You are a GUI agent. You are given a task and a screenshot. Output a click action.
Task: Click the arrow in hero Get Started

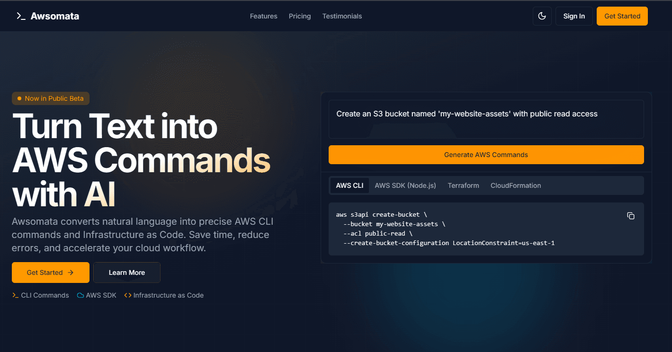click(71, 273)
